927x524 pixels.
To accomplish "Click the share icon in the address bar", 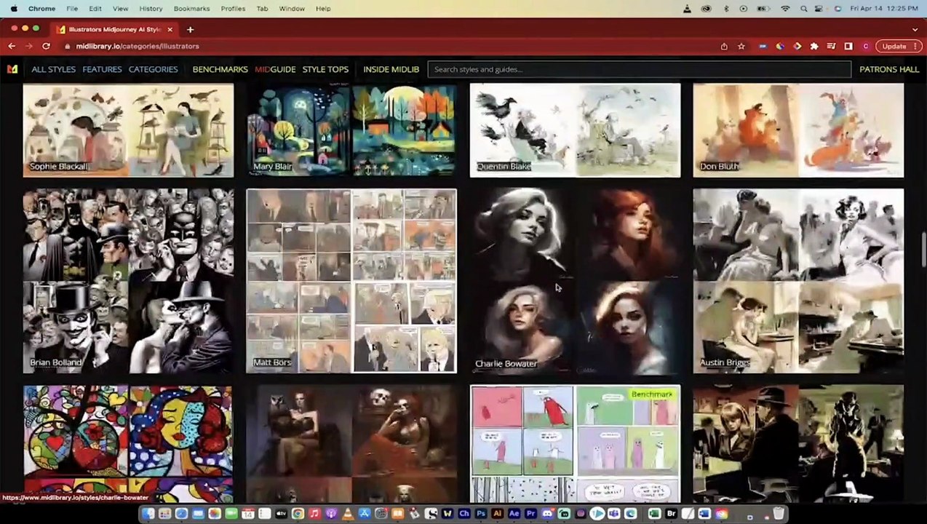I will 724,46.
